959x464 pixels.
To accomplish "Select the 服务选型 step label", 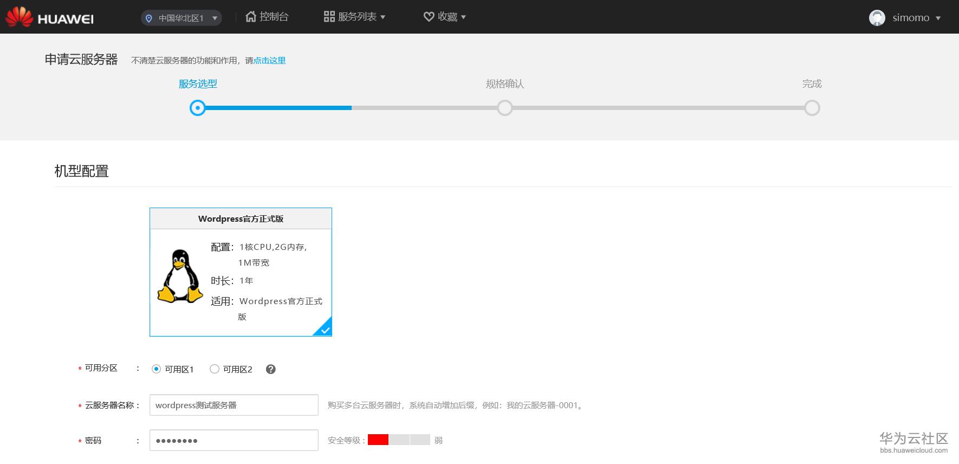I will tap(198, 83).
